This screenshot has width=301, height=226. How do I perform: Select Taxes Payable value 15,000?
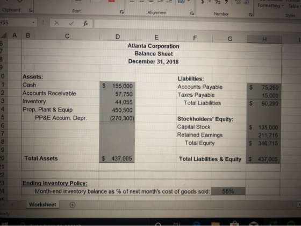coord(264,96)
